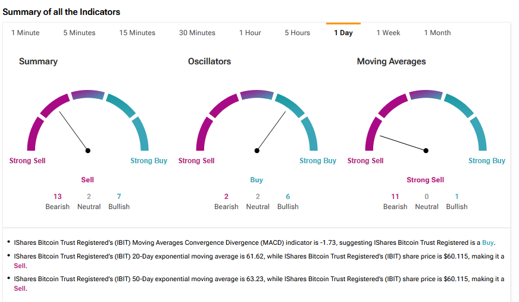Click the Buy link in MACD sentence

point(487,242)
